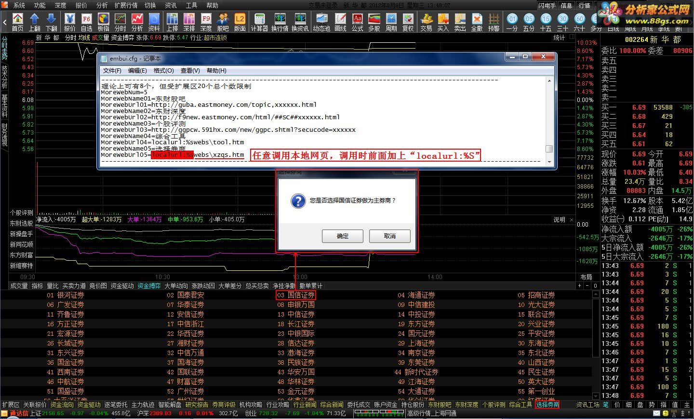The height and width of the screenshot is (419, 694).
Task: Open Notepad's 帮助(H) menu
Action: point(216,70)
